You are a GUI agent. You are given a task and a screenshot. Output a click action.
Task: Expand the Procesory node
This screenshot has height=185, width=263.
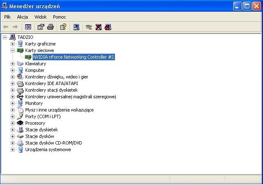(12, 123)
